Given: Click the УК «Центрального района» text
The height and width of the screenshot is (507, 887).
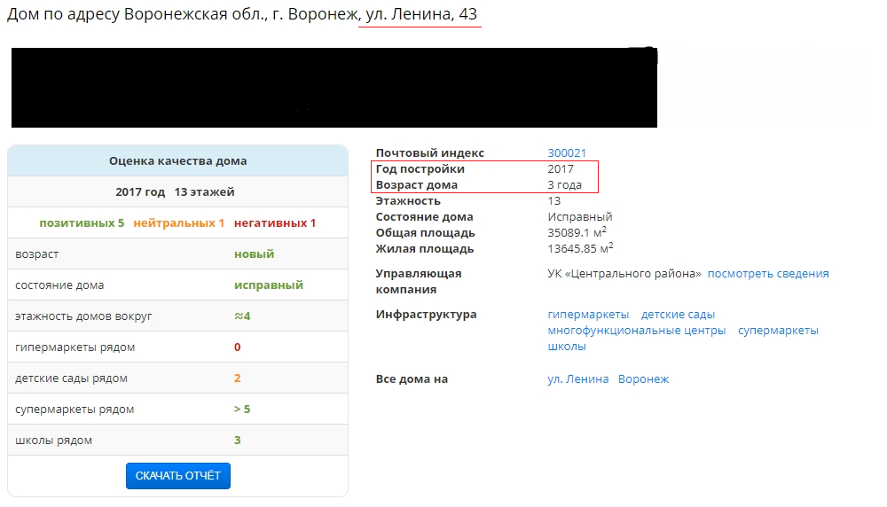Looking at the screenshot, I should 624,274.
